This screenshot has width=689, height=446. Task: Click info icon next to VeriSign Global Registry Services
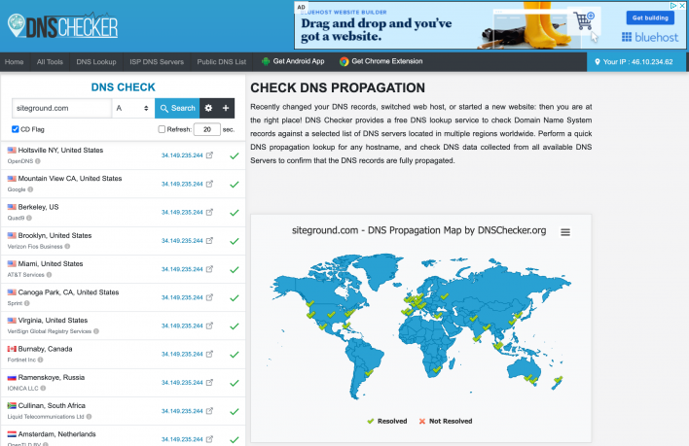96,331
